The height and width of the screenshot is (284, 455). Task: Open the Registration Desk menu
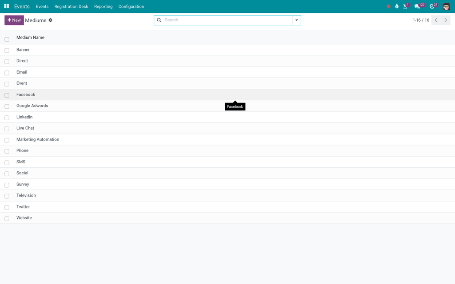point(71,6)
